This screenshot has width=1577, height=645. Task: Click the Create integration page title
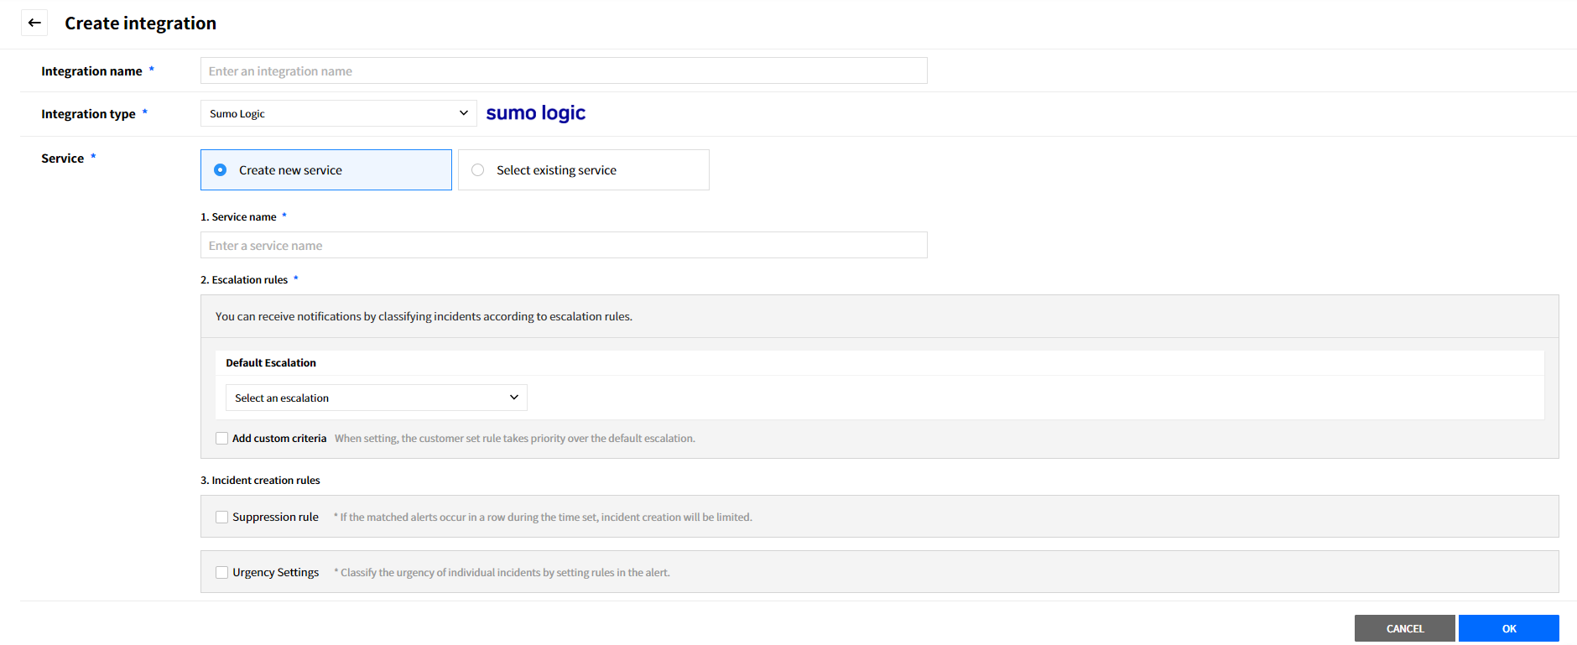click(140, 23)
